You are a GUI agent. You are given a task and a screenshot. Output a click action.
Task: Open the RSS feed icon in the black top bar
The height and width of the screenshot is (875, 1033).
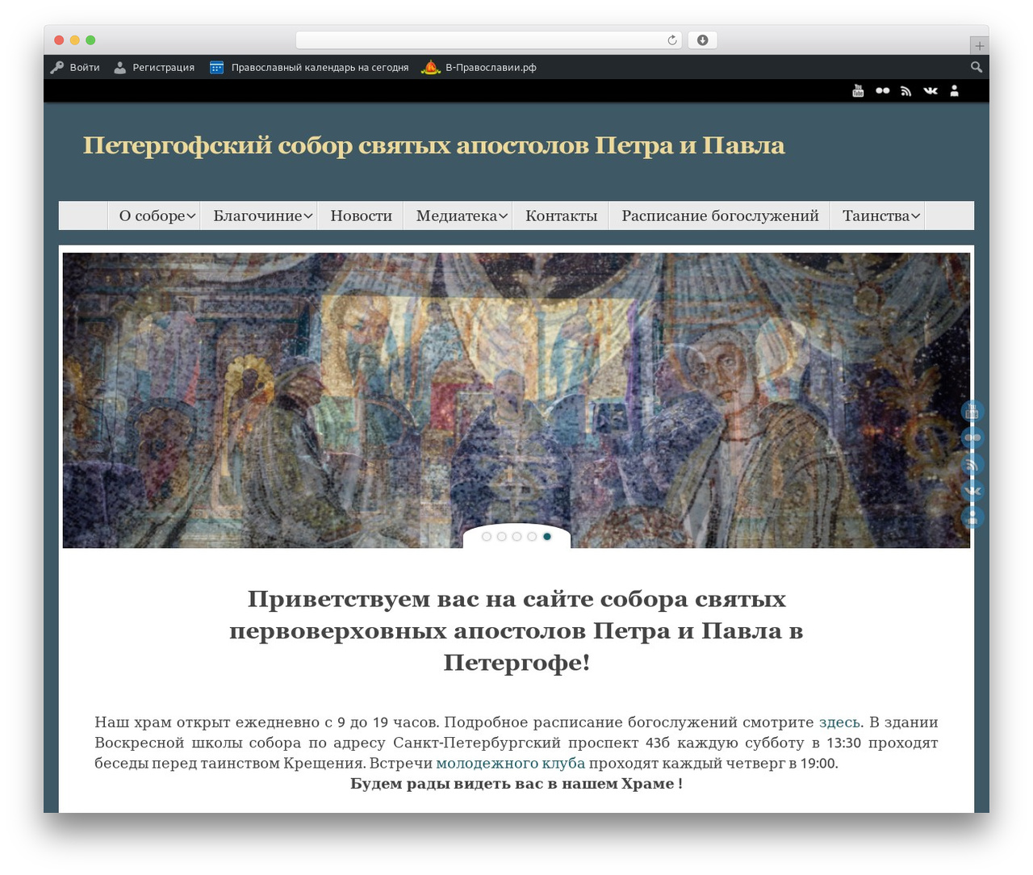coord(906,90)
